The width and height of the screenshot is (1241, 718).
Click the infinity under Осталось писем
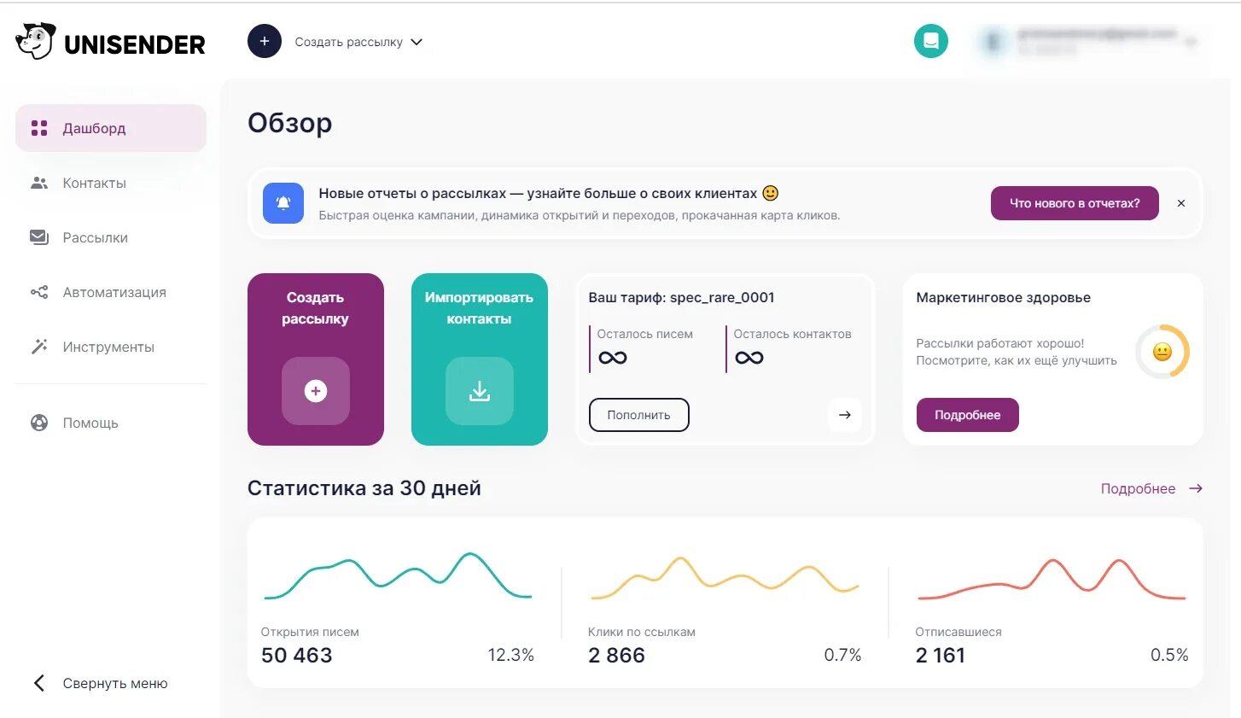(x=613, y=358)
